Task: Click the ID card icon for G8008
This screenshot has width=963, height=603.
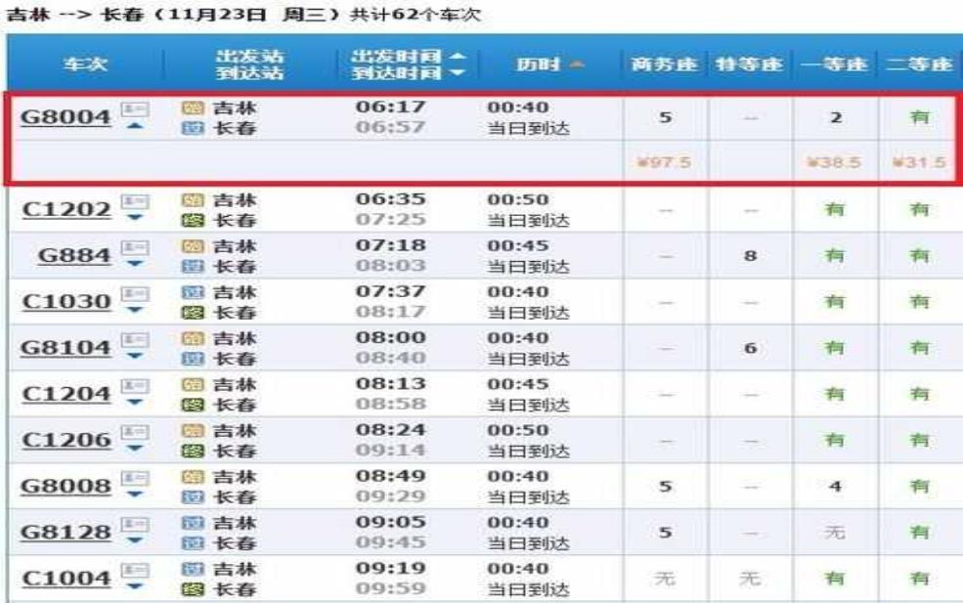Action: 135,478
